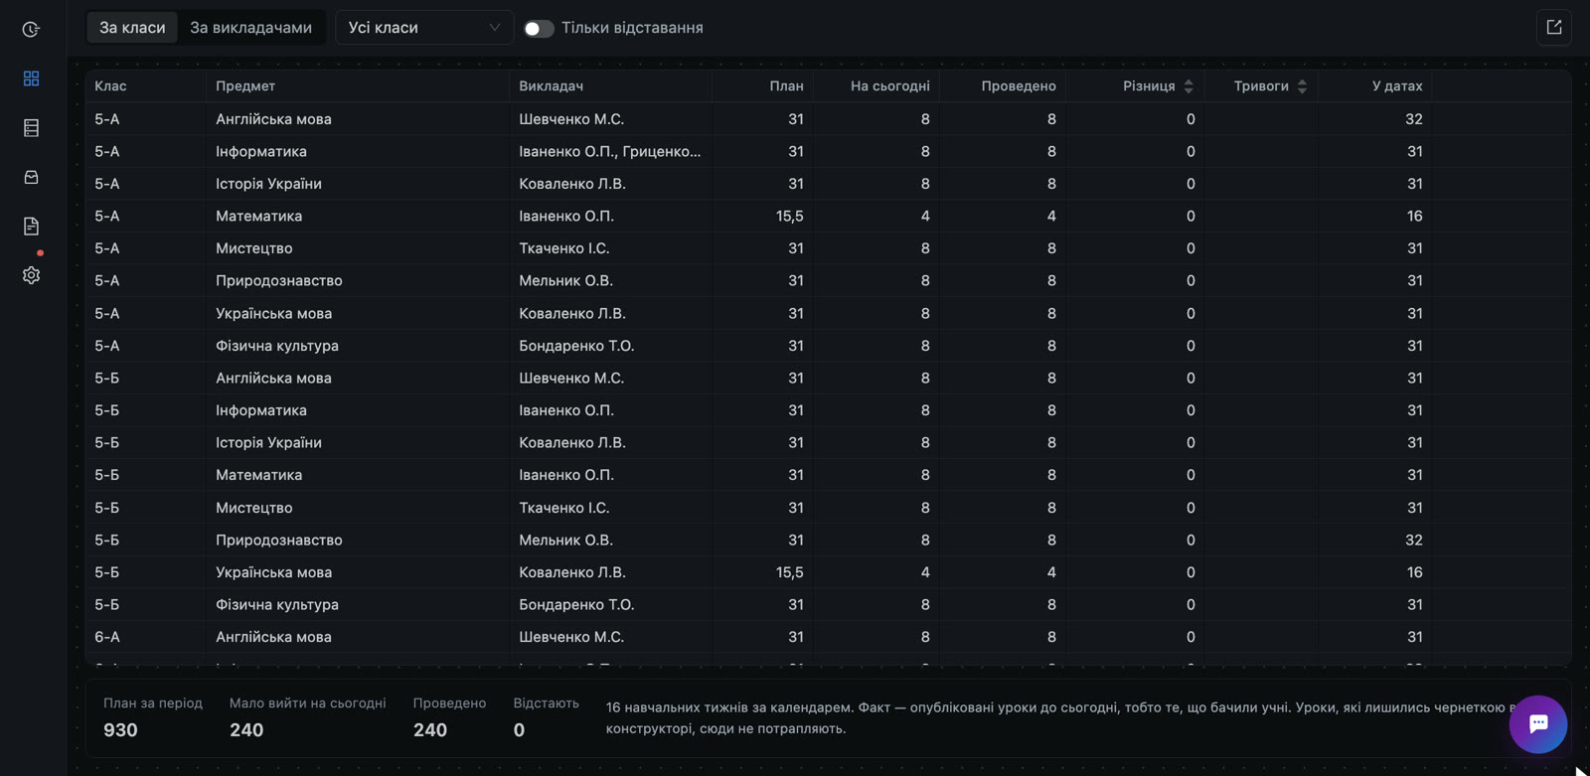Open the inbox icon in sidebar
The width and height of the screenshot is (1590, 776).
[31, 177]
